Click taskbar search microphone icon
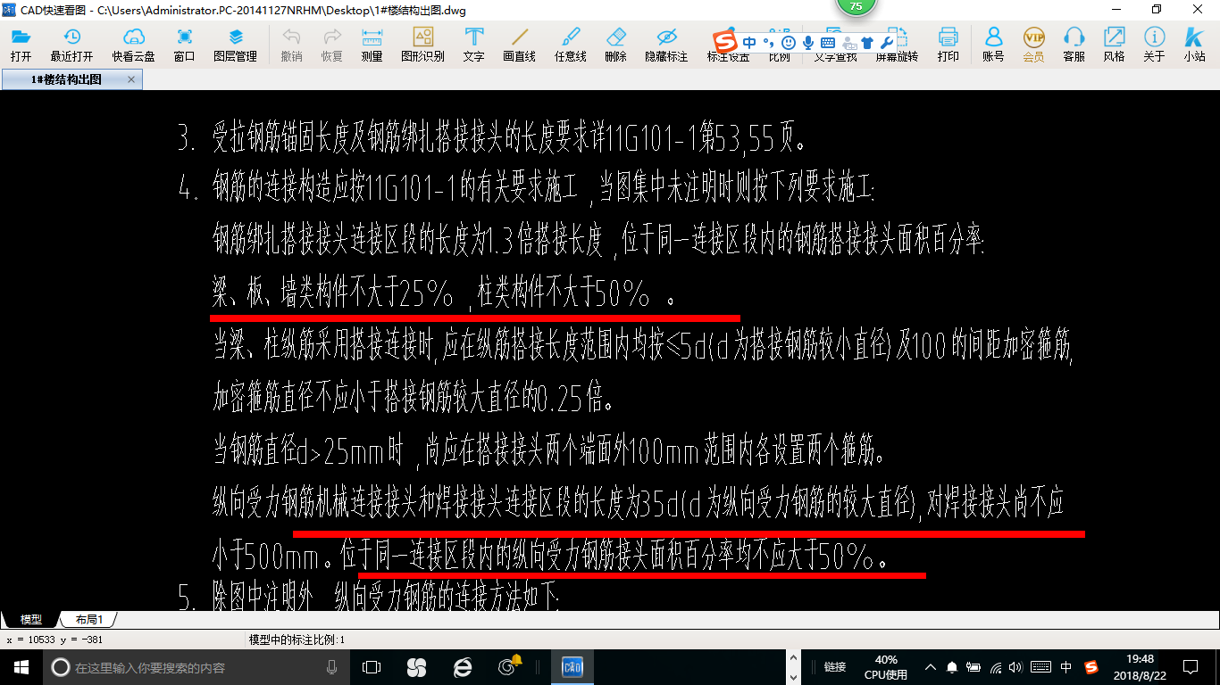This screenshot has height=685, width=1220. (x=331, y=667)
